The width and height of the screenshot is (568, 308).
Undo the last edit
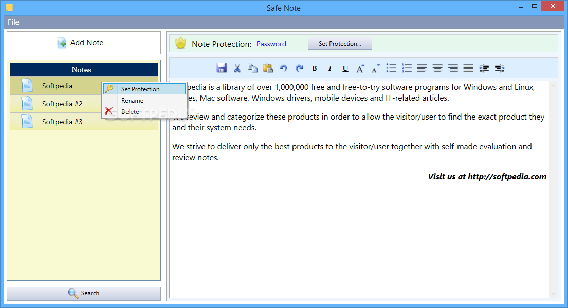coord(283,68)
